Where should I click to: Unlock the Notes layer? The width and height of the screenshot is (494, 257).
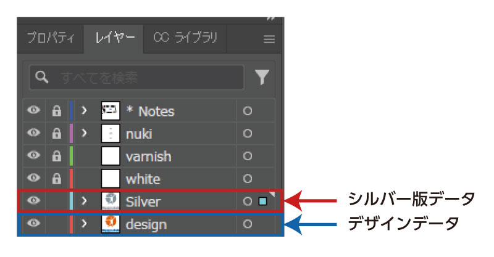56,111
